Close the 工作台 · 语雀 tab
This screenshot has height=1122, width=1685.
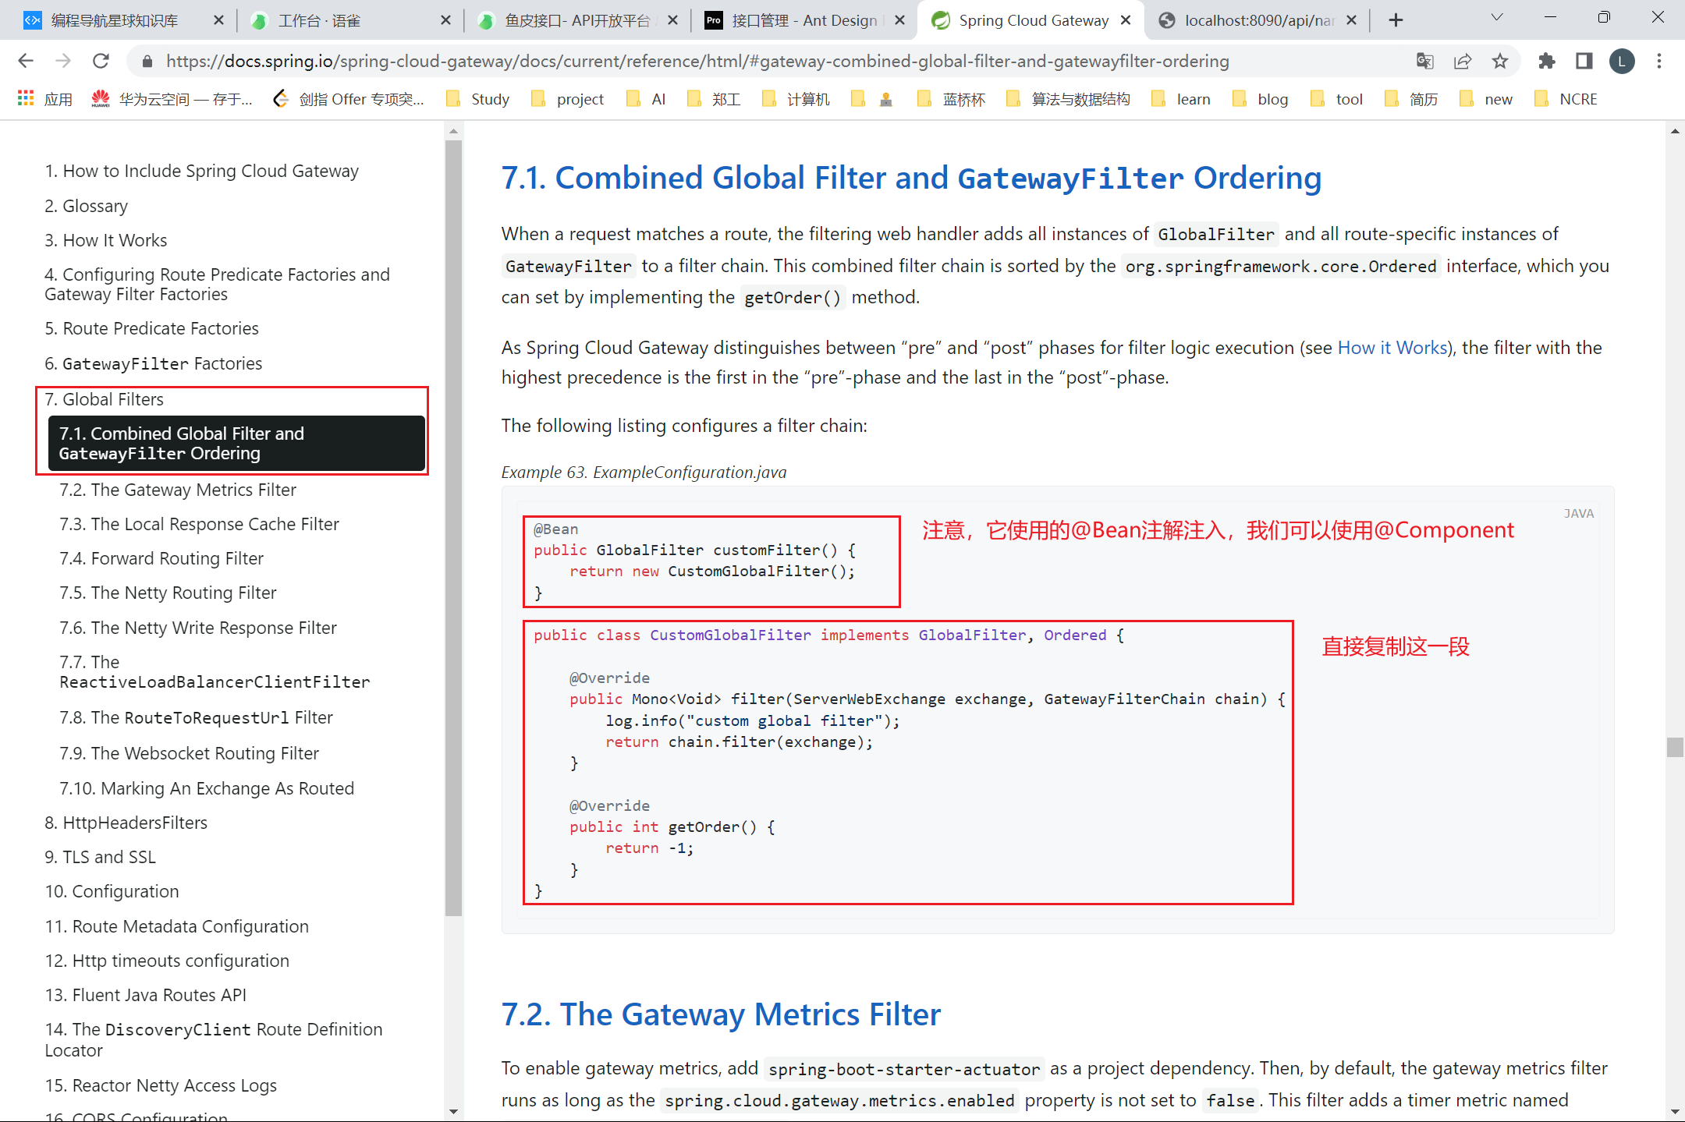click(445, 20)
